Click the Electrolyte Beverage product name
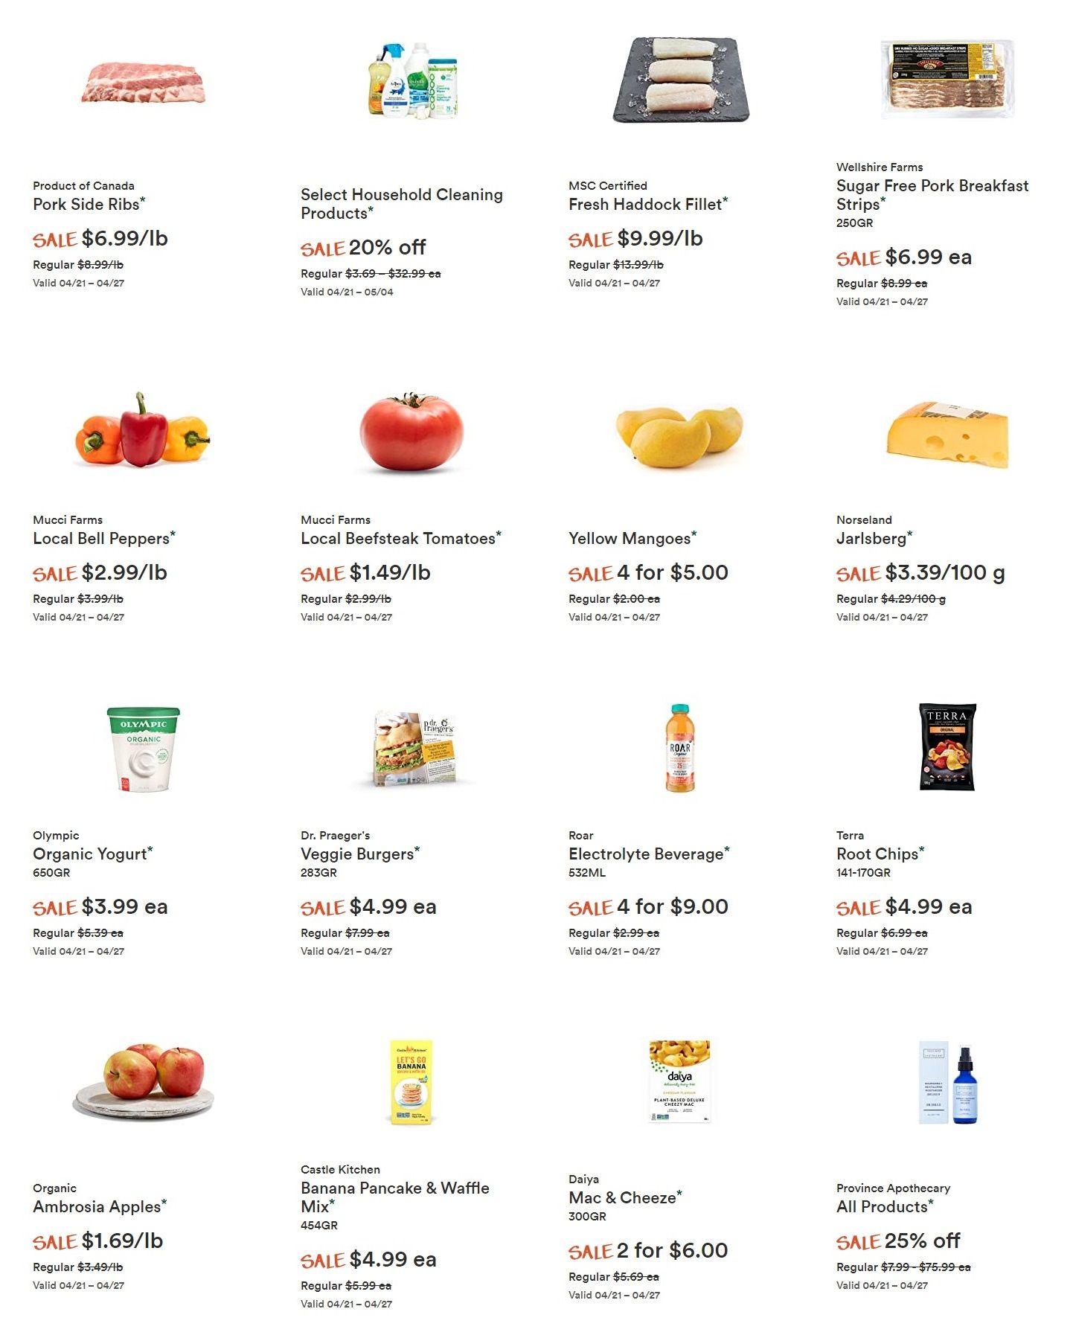Viewport: 1073px width, 1341px height. click(646, 854)
